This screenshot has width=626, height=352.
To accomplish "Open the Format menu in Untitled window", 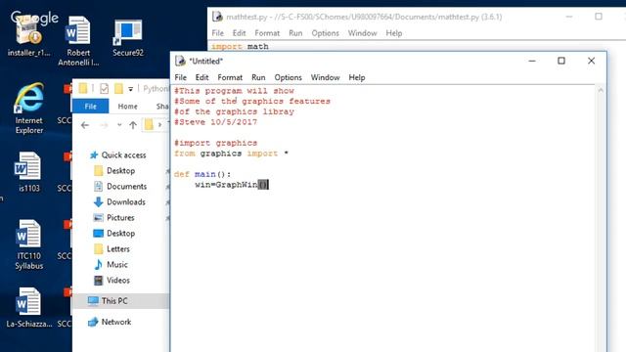I will point(230,77).
